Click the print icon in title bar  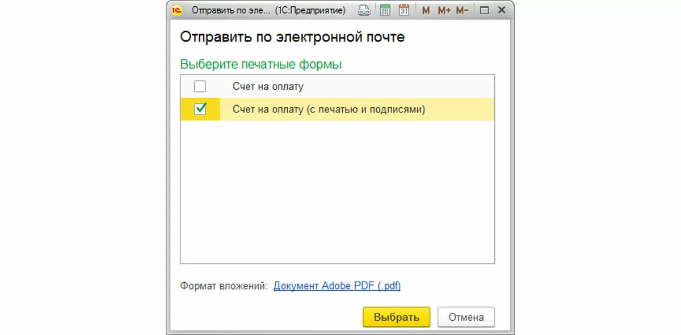pyautogui.click(x=365, y=10)
